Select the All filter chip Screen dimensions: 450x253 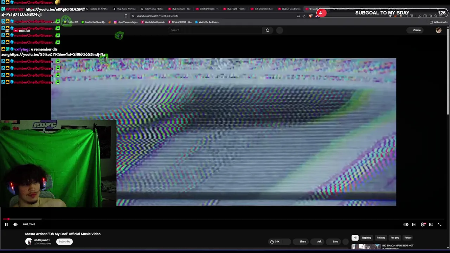(355, 238)
